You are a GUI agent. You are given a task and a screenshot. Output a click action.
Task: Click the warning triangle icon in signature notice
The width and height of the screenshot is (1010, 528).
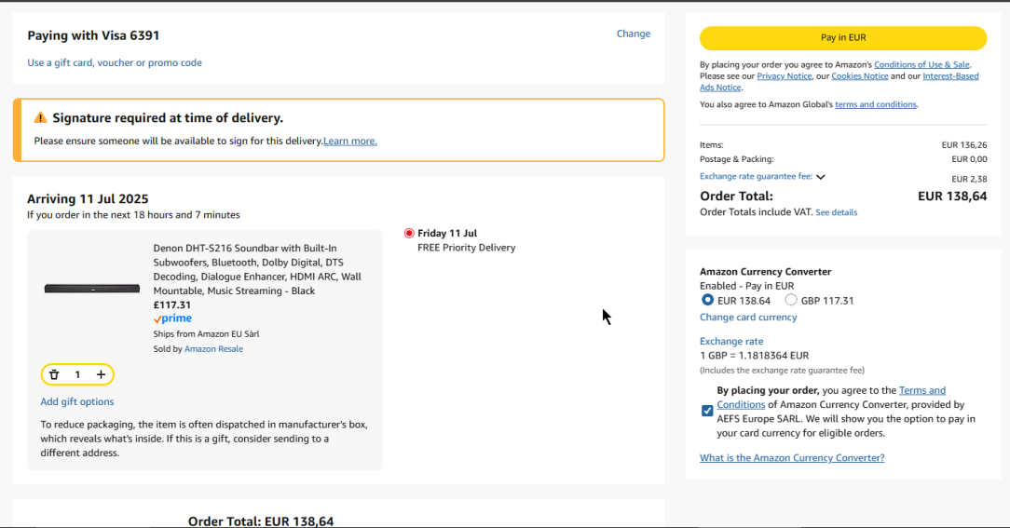(x=41, y=118)
